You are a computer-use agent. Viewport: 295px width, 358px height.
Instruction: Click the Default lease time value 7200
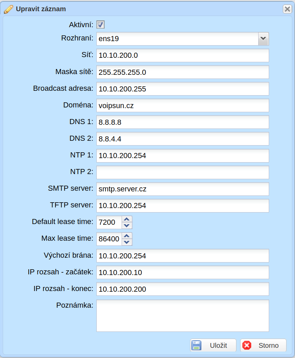click(x=109, y=222)
